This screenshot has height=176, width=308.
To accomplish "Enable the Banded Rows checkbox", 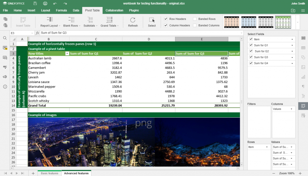I will point(195,19).
